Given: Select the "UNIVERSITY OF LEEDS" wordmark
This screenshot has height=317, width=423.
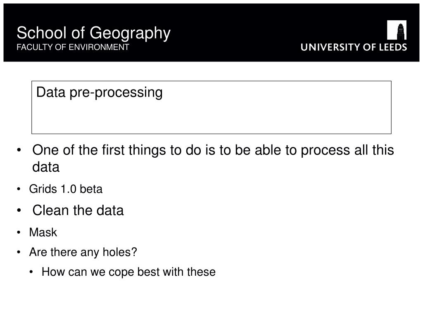Looking at the screenshot, I should pyautogui.click(x=354, y=47).
